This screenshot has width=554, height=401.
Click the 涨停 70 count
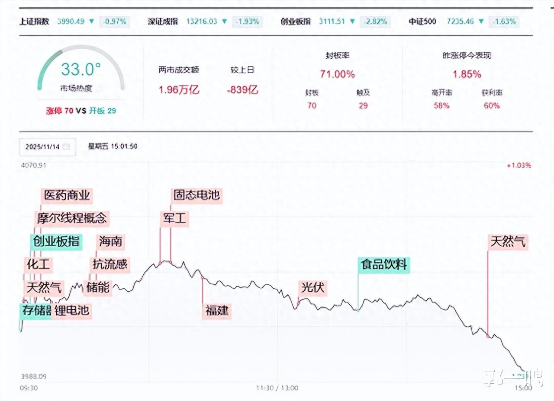(x=59, y=111)
